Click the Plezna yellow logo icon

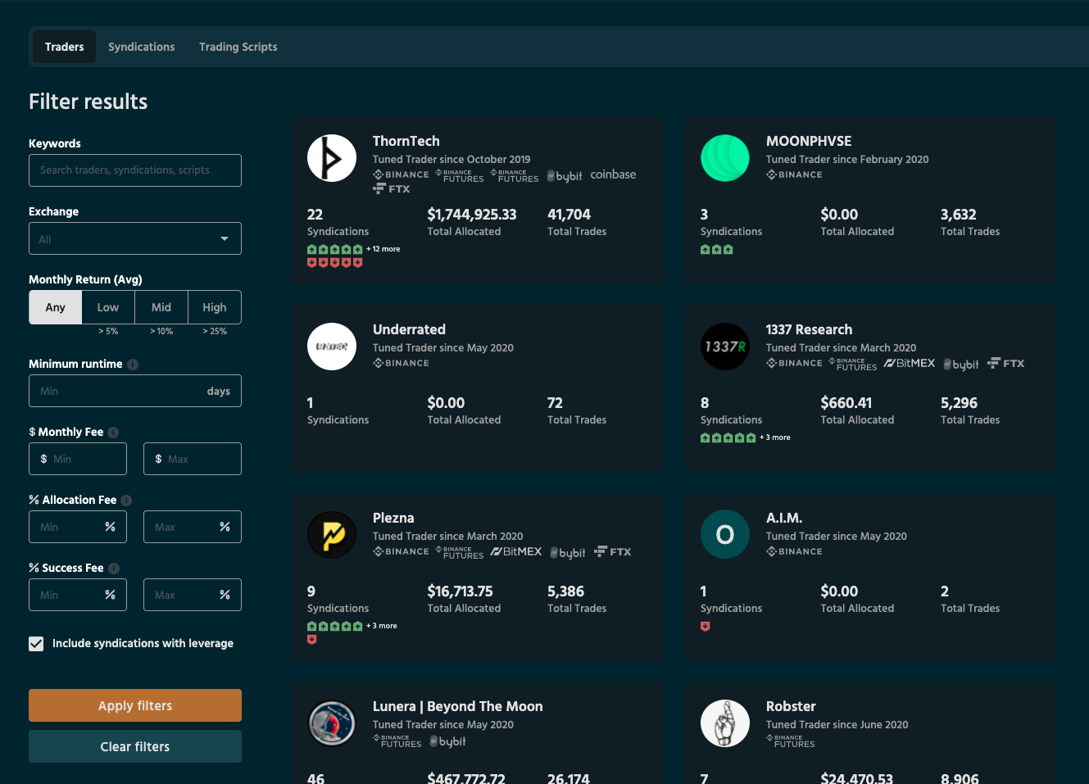331,535
